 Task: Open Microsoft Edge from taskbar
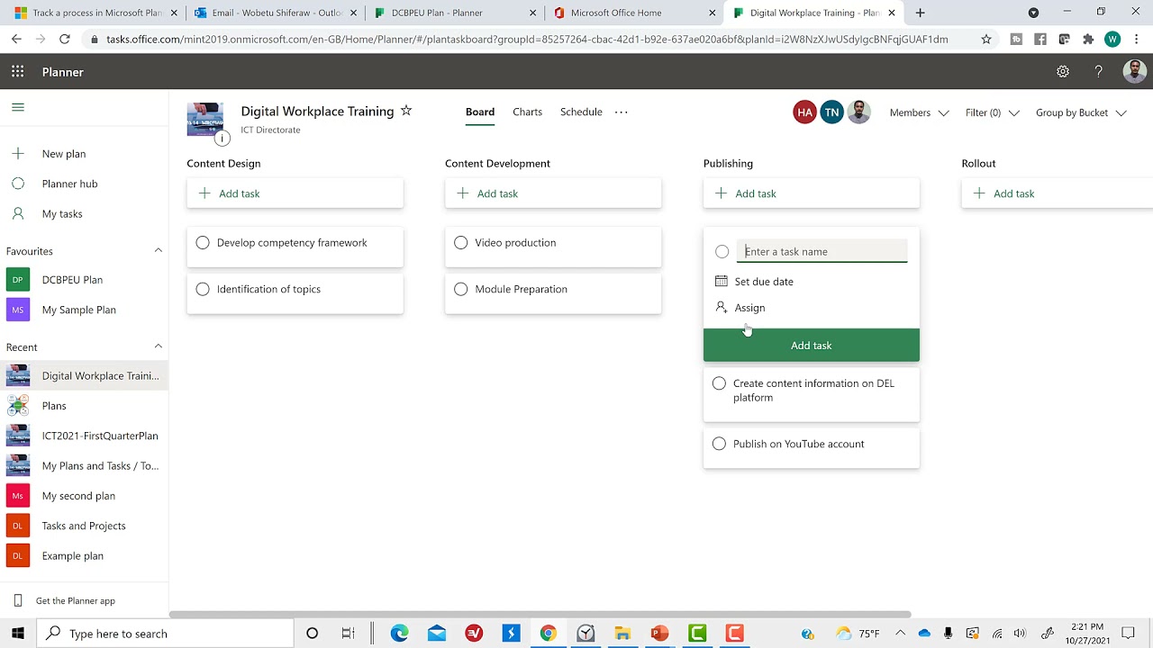[x=399, y=634]
